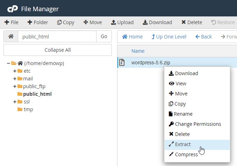Click the cPanel logo icon
This screenshot has height=166, width=237.
point(13,9)
